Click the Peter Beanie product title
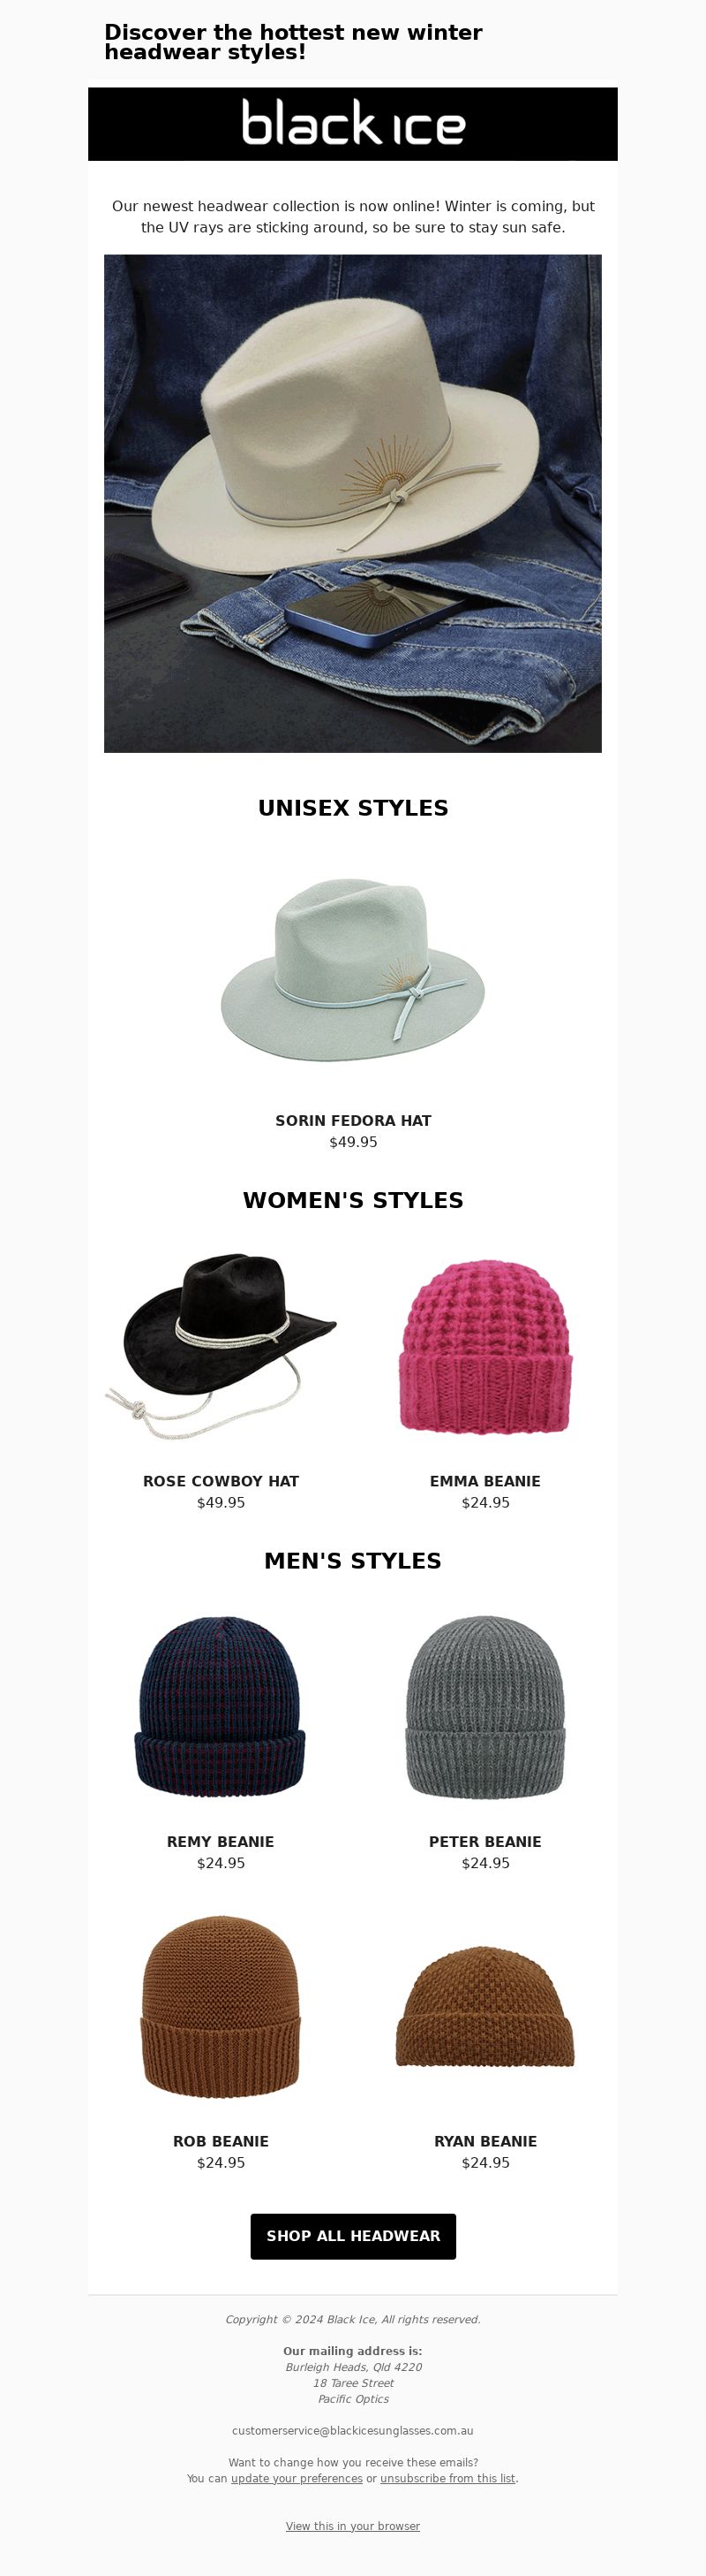 click(485, 1841)
